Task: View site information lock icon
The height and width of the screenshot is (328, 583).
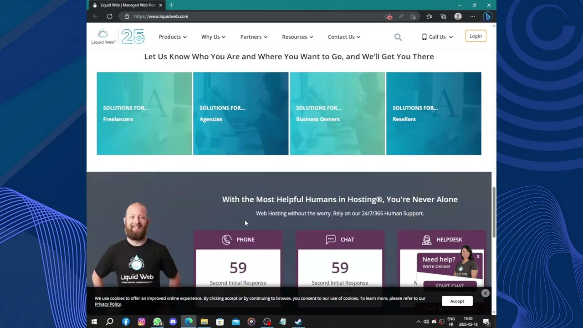Action: tap(127, 16)
